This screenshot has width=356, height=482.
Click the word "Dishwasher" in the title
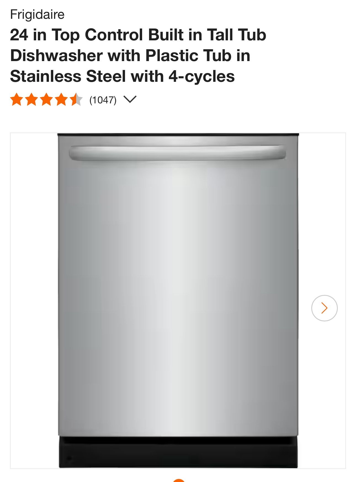click(x=56, y=56)
